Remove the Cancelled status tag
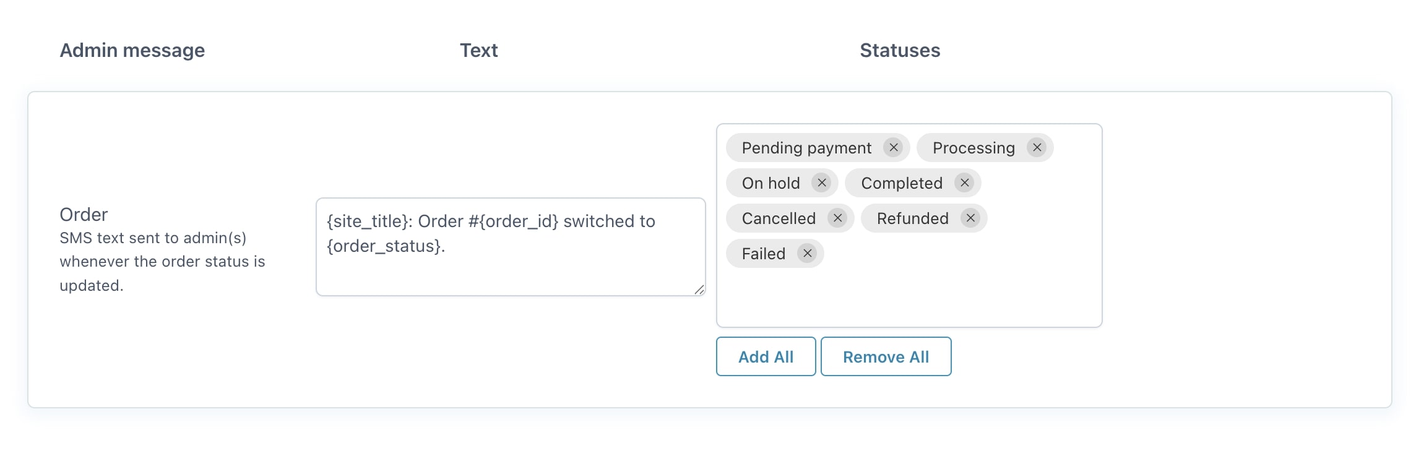 837,218
